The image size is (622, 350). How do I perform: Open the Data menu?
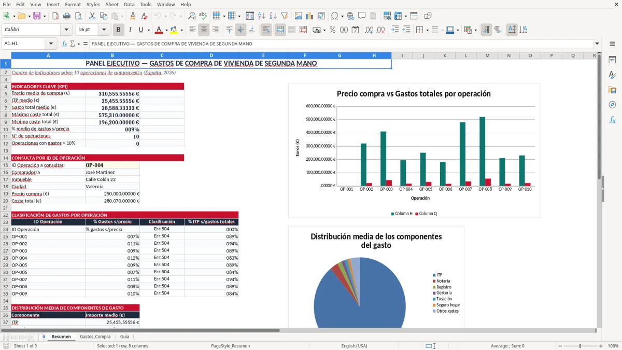point(129,4)
